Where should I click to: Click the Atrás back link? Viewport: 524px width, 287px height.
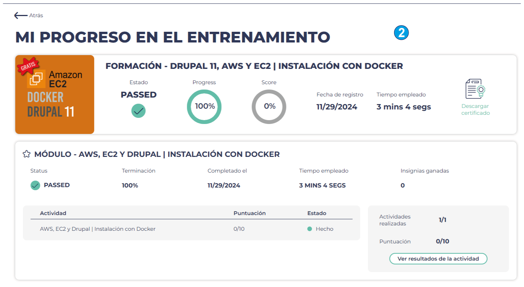tap(36, 16)
